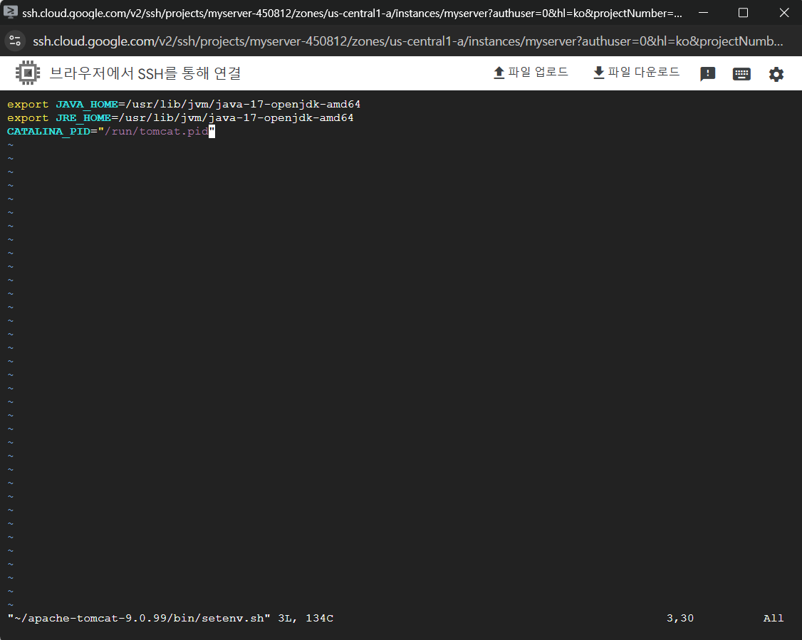Click the block cursor after tomcat.pid

click(212, 131)
